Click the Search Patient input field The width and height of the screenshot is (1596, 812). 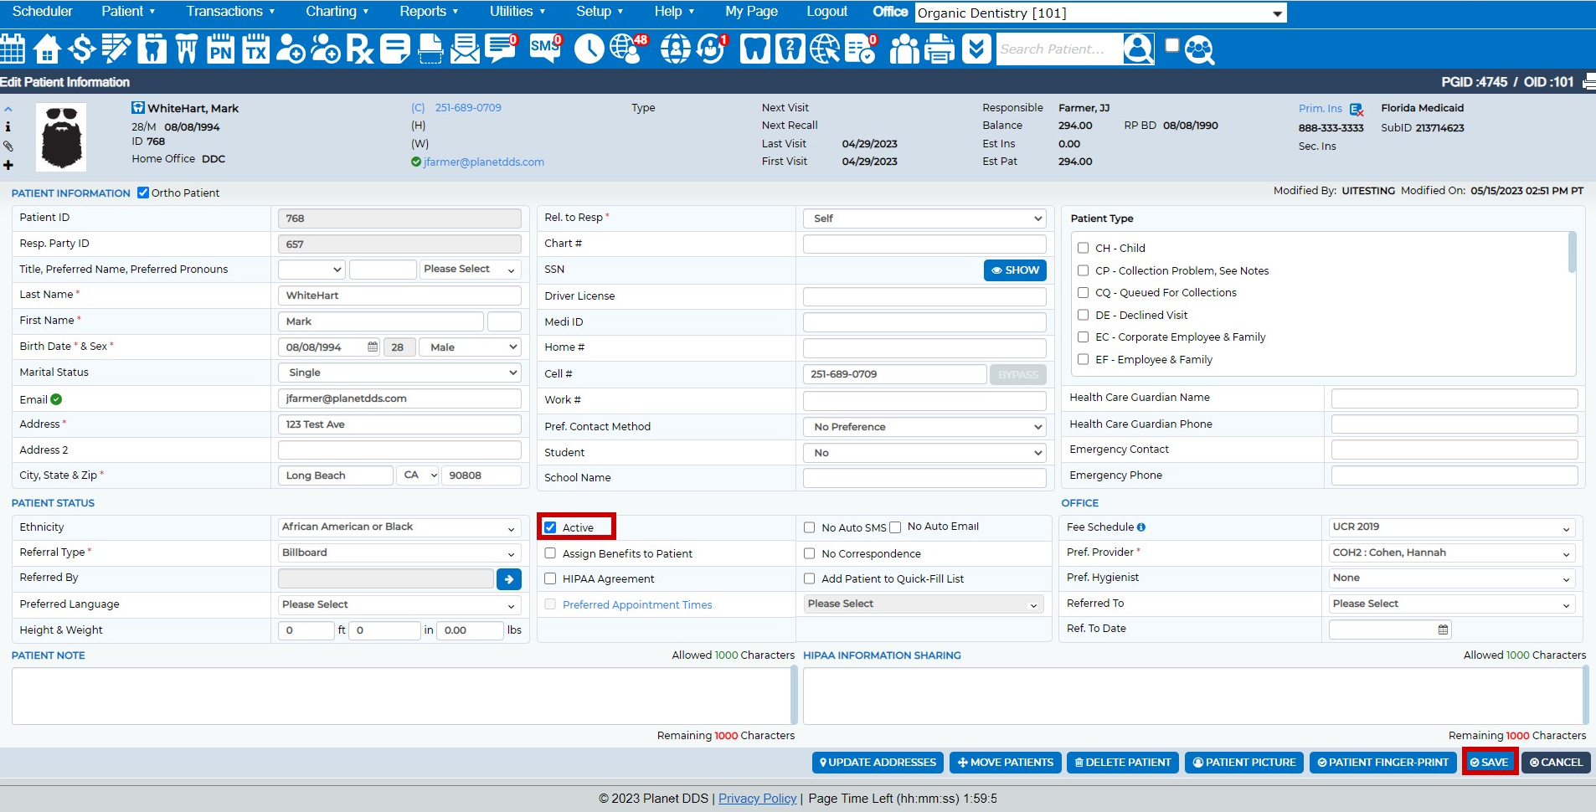point(1058,49)
